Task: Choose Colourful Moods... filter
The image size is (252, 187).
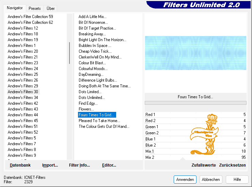Action: [93, 69]
